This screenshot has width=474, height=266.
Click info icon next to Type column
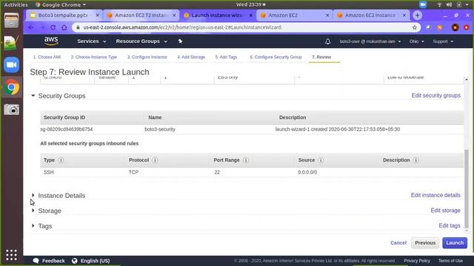(61, 160)
